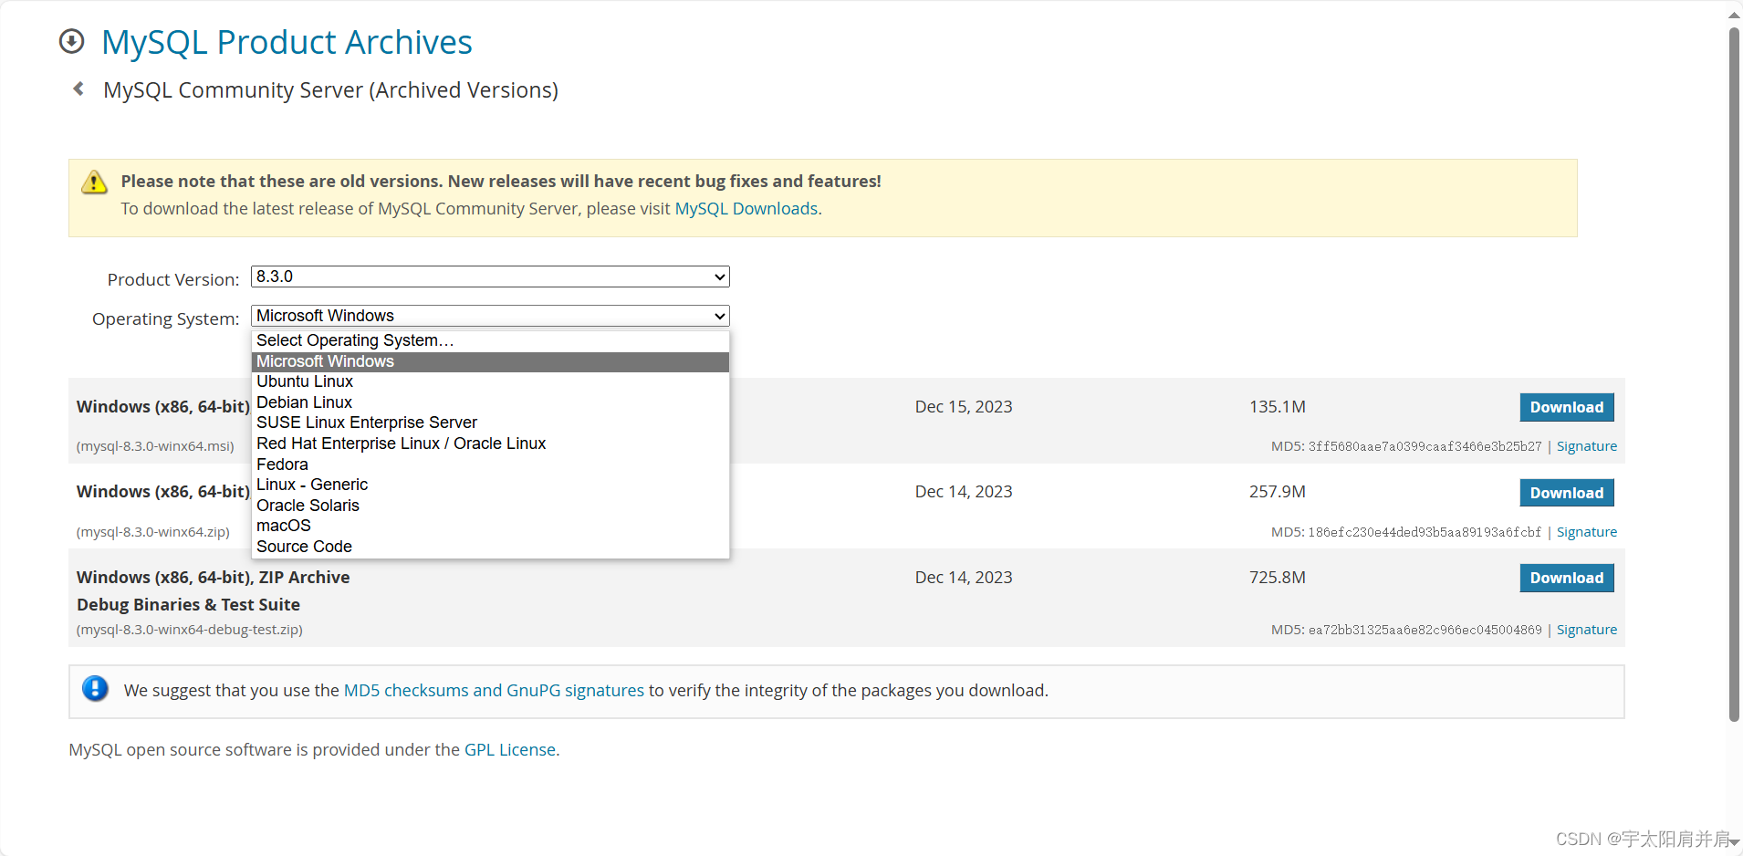Screen dimensions: 1743x856
Task: Download the 725.8M debug test archive
Action: pos(1566,578)
